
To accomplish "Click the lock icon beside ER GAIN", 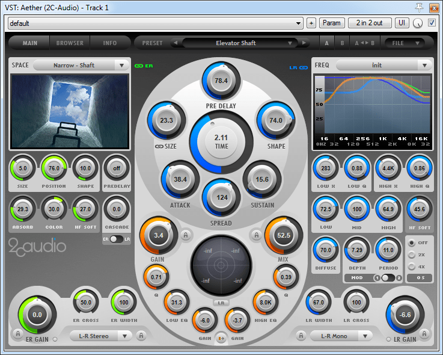I will pos(18,334).
